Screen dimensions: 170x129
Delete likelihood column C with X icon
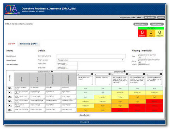tap(127, 74)
